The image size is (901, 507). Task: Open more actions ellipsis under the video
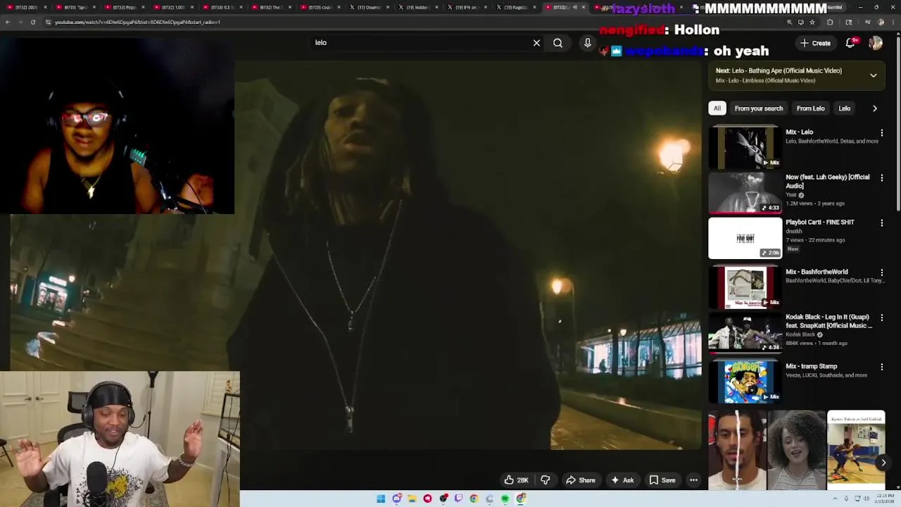click(693, 480)
